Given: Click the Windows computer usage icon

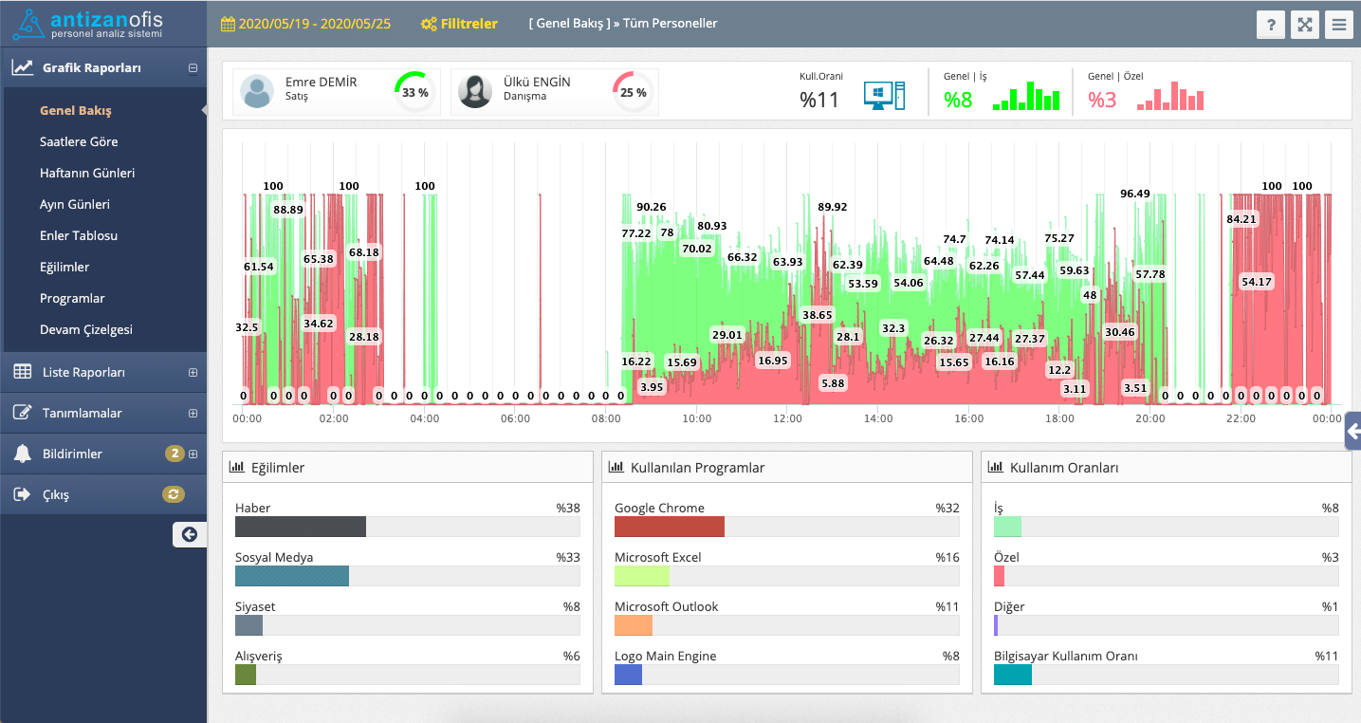Looking at the screenshot, I should coord(884,96).
